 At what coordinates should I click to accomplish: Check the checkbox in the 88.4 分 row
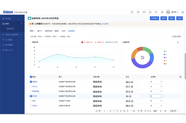pyautogui.click(x=31, y=106)
